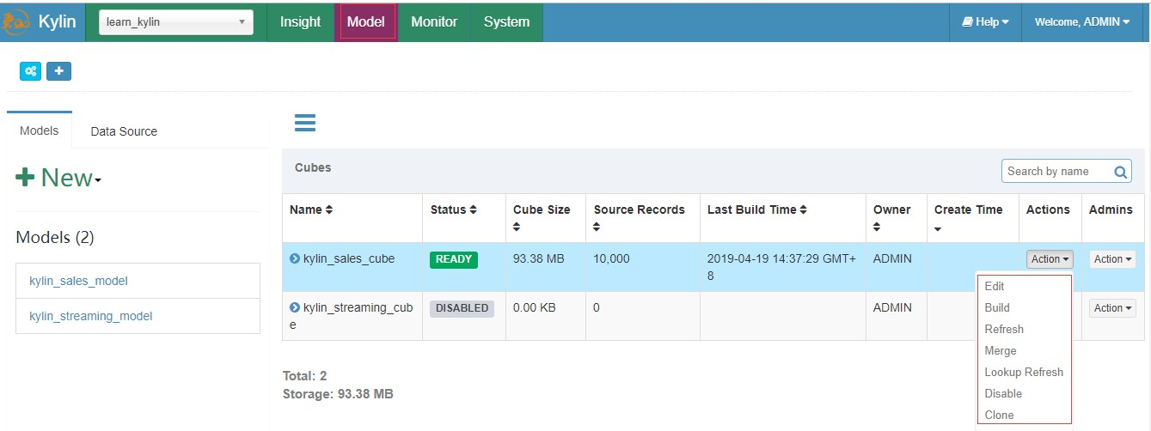Click the 2019-04-19 last build time cell
1151x431 pixels.
(781, 267)
